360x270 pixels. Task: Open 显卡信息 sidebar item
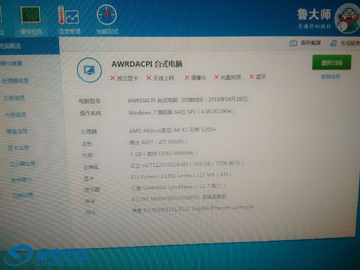[x=18, y=147]
